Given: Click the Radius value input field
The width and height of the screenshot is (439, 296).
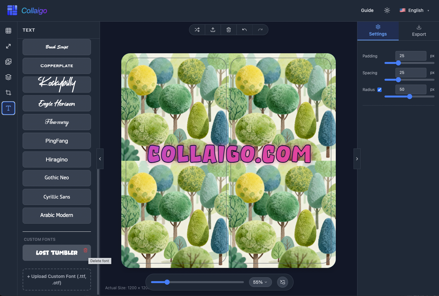Looking at the screenshot, I should tap(411, 89).
